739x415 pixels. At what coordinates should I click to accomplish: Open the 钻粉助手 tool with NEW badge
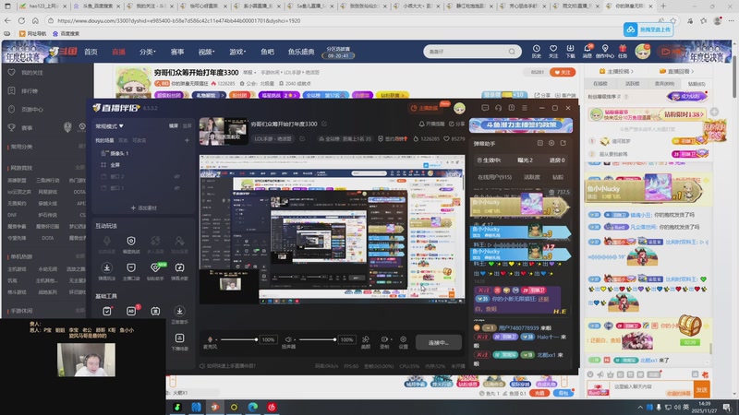155,271
